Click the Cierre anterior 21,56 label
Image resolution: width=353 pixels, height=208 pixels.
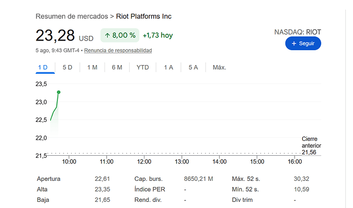pyautogui.click(x=312, y=145)
